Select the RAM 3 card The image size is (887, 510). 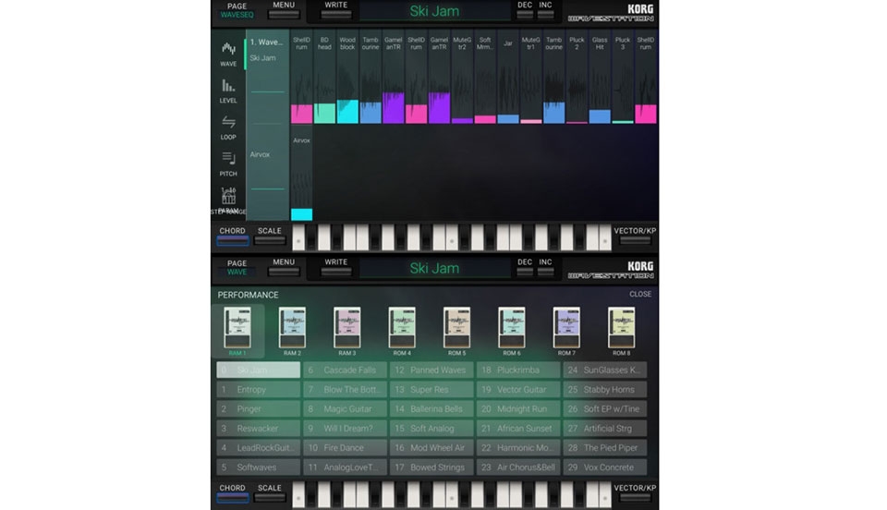pyautogui.click(x=347, y=332)
